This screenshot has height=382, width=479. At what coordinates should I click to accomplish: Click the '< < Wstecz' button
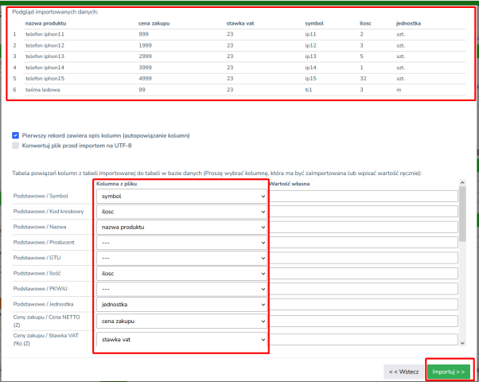pos(404,372)
